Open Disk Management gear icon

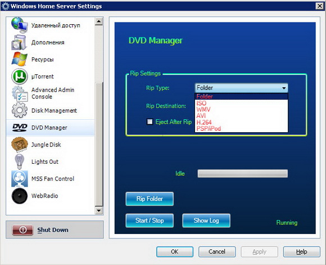tap(19, 110)
